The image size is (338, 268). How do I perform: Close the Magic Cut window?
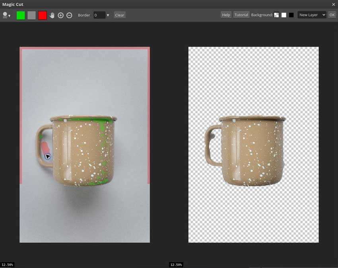click(x=334, y=4)
